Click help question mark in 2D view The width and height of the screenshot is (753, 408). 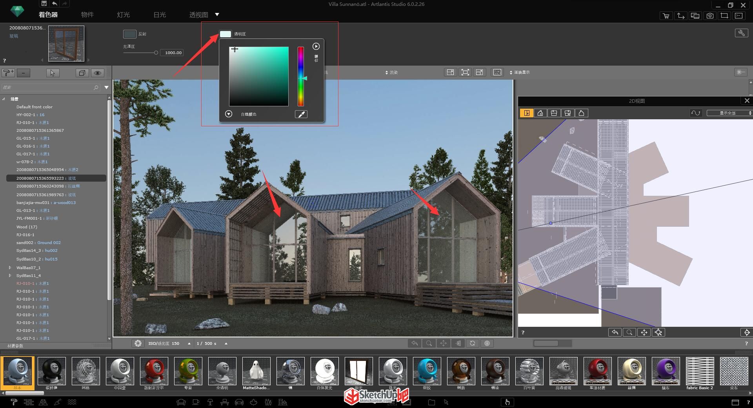point(523,332)
